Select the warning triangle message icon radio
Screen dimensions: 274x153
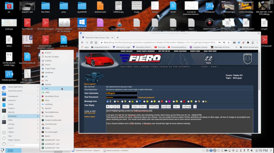pos(129,101)
